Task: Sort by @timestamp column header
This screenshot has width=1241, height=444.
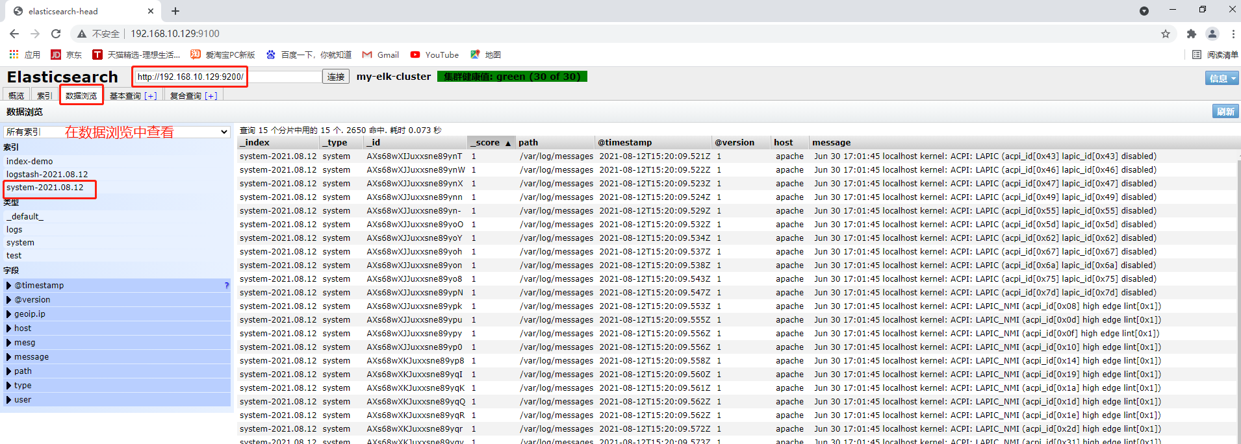Action: click(x=653, y=142)
